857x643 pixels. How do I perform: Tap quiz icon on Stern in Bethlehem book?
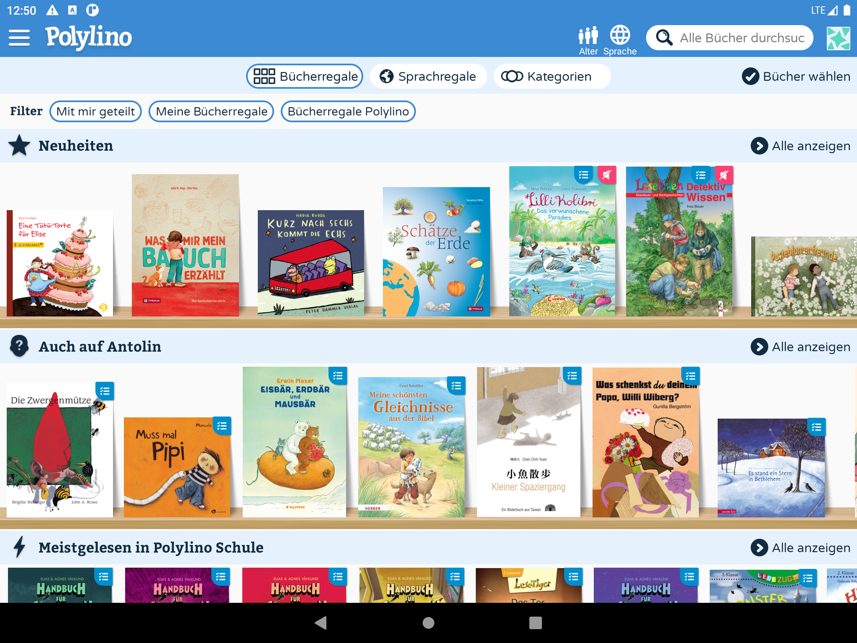[816, 427]
